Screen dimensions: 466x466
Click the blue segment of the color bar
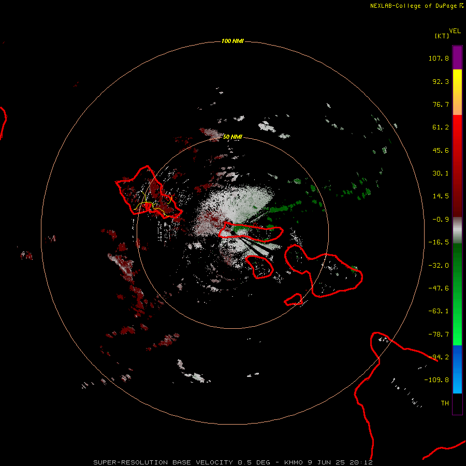[x=457, y=369]
